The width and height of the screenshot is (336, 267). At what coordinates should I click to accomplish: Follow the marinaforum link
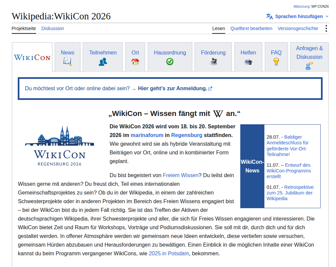point(147,135)
